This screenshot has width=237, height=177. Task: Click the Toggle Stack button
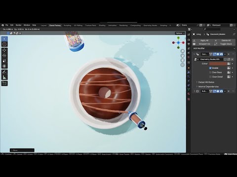(225, 44)
